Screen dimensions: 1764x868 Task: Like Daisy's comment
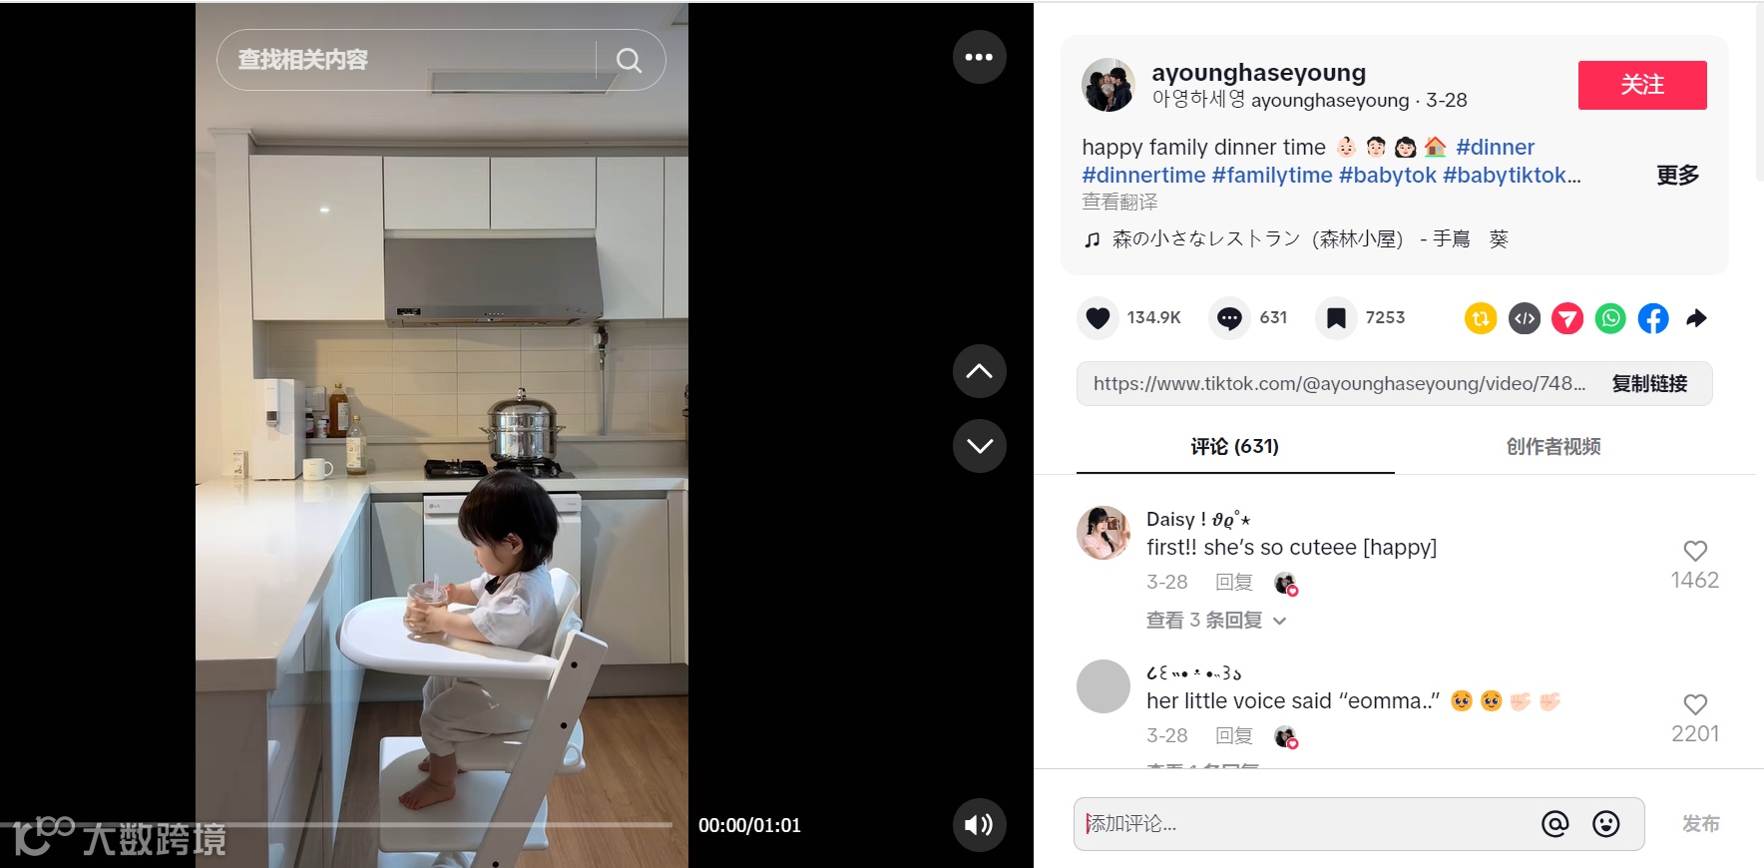(1695, 551)
